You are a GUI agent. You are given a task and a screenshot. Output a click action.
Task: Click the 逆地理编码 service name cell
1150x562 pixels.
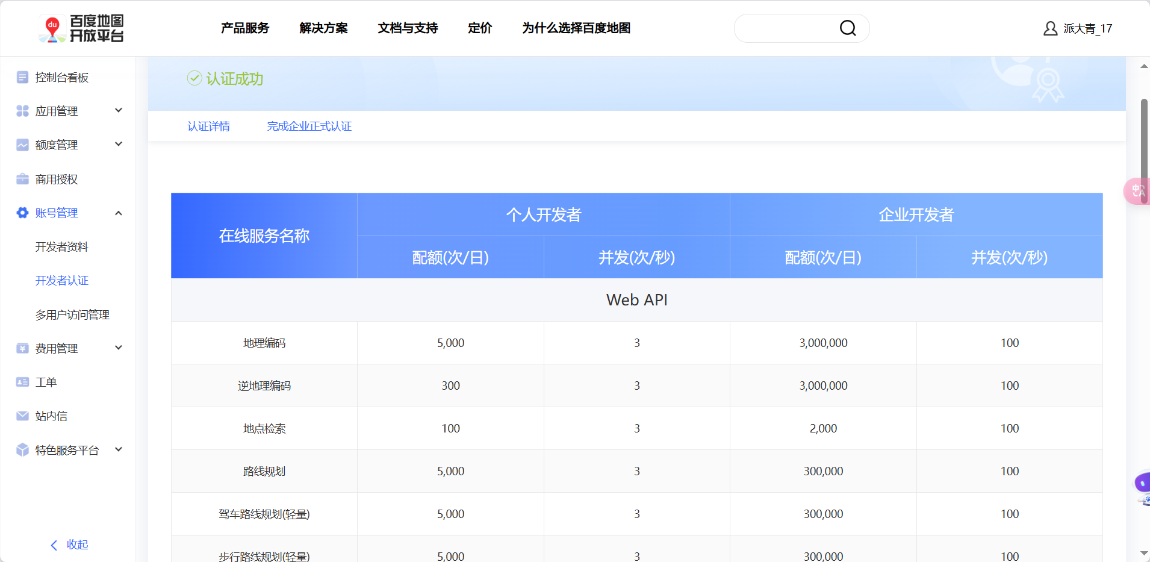[264, 386]
